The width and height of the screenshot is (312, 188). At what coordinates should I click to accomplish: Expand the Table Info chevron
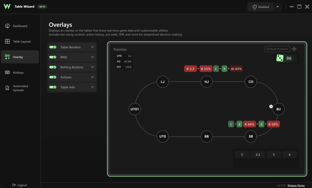point(92,87)
